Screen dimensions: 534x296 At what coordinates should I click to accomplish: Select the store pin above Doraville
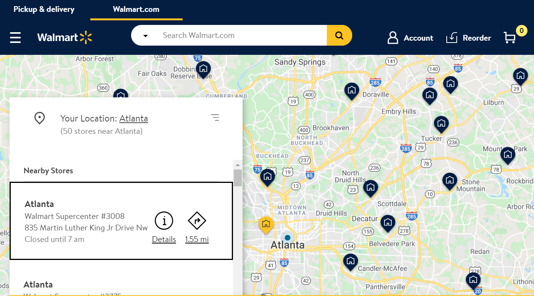coord(351,91)
